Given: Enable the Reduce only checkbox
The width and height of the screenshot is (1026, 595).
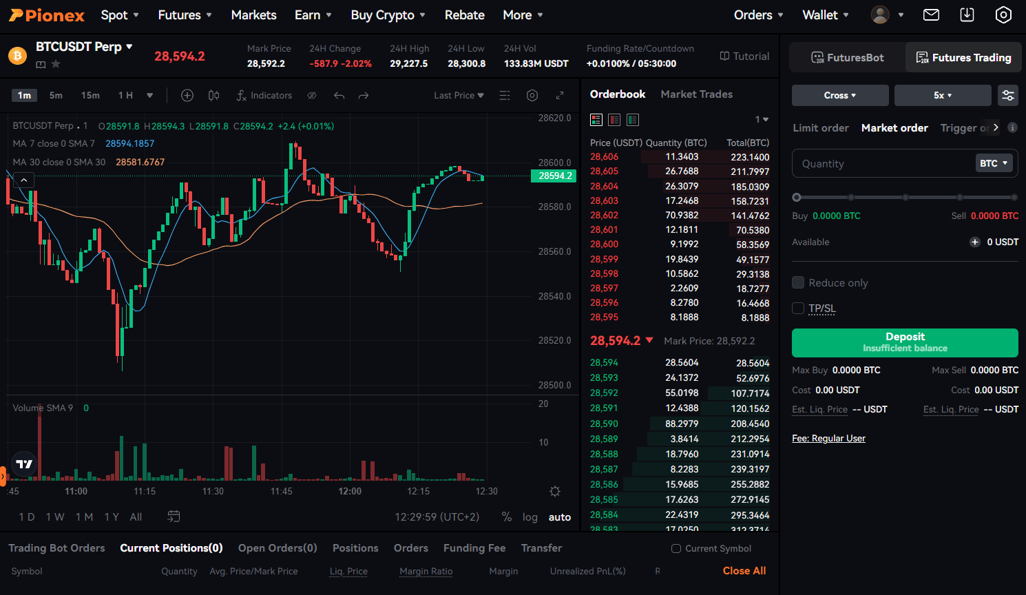Looking at the screenshot, I should tap(799, 283).
